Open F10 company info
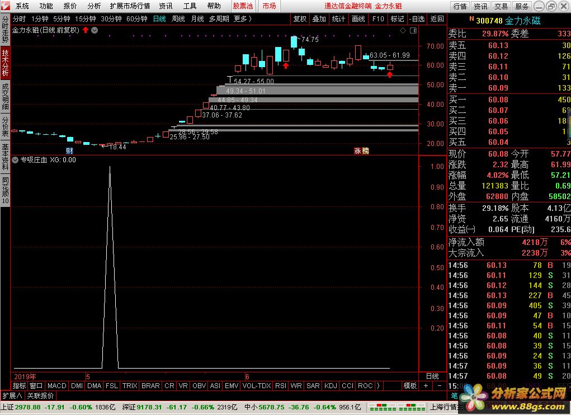Screen dimensions: 571x415 tap(378, 18)
